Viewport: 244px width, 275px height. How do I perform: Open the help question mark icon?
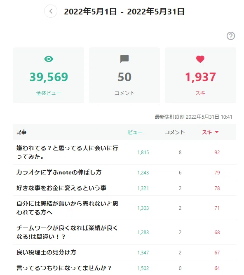(231, 36)
